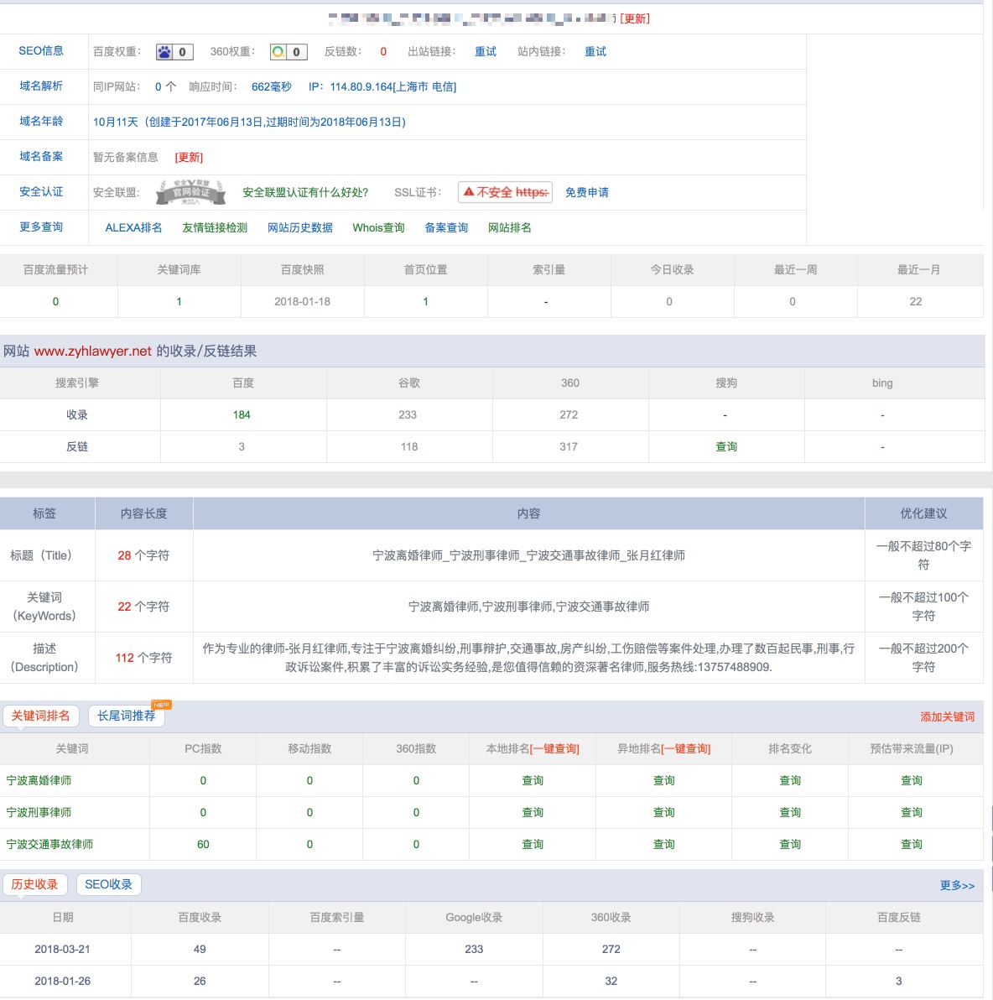The height and width of the screenshot is (1000, 993).
Task: Click 重试 next to 站内链接
Action: [595, 52]
